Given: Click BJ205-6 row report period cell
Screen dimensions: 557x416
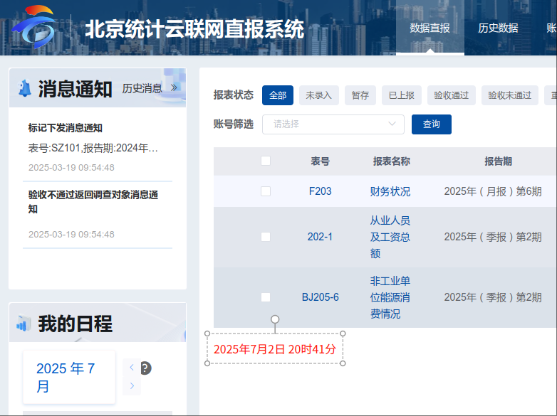Looking at the screenshot, I should (493, 297).
